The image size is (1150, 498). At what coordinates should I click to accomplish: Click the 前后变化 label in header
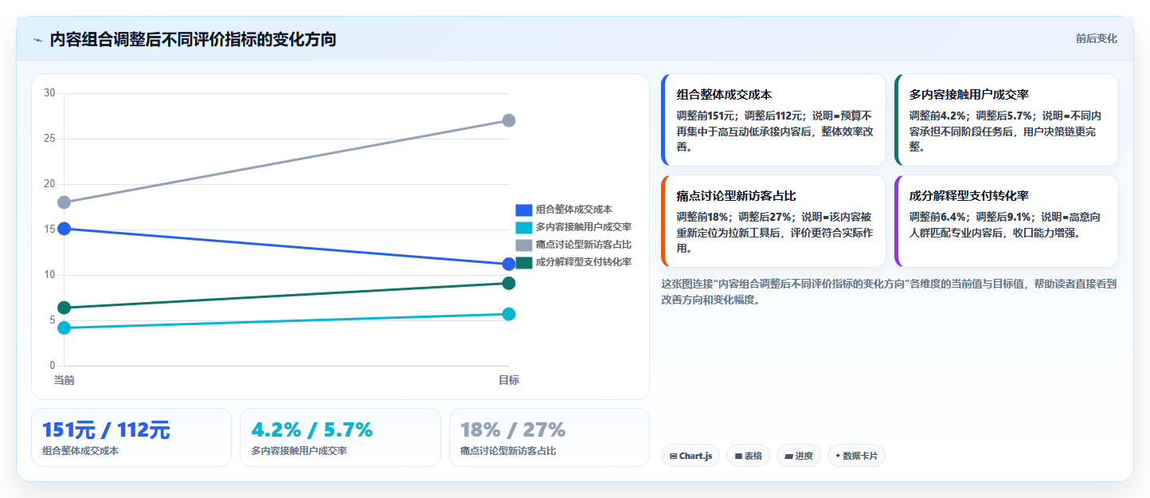(x=1096, y=38)
